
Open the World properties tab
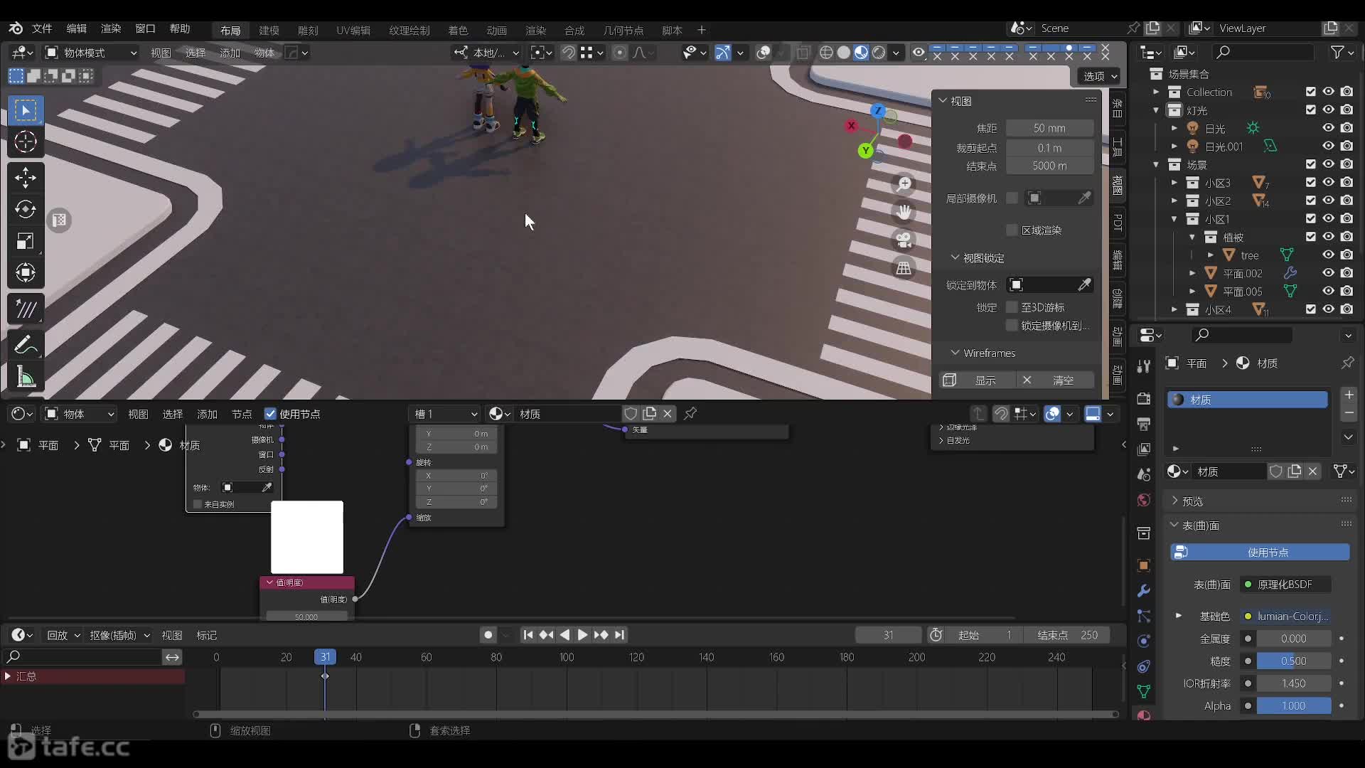click(x=1144, y=500)
